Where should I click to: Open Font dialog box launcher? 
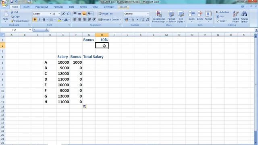click(69, 25)
